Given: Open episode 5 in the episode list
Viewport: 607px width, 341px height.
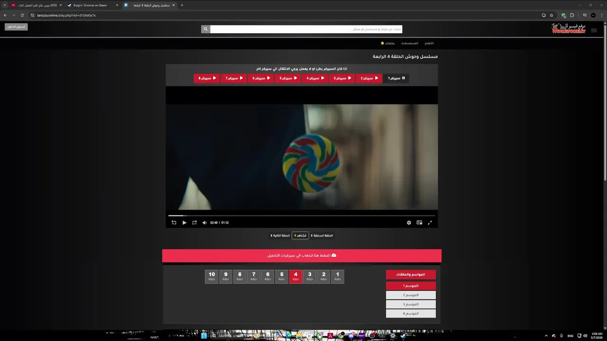Looking at the screenshot, I should pyautogui.click(x=282, y=277).
